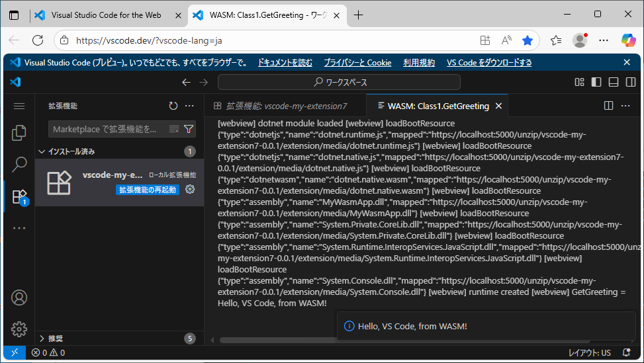This screenshot has height=363, width=644.
Task: Switch to 拡張機能: vscode-my-extension7 editor tab
Action: [285, 106]
